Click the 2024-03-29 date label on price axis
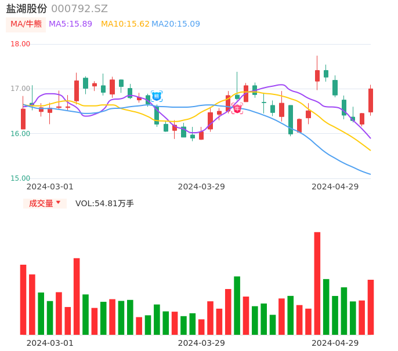 pyautogui.click(x=201, y=187)
